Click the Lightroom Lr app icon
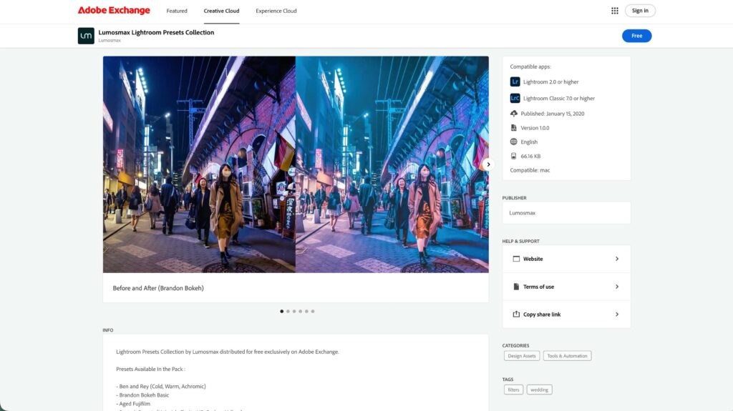733x411 pixels. point(515,81)
